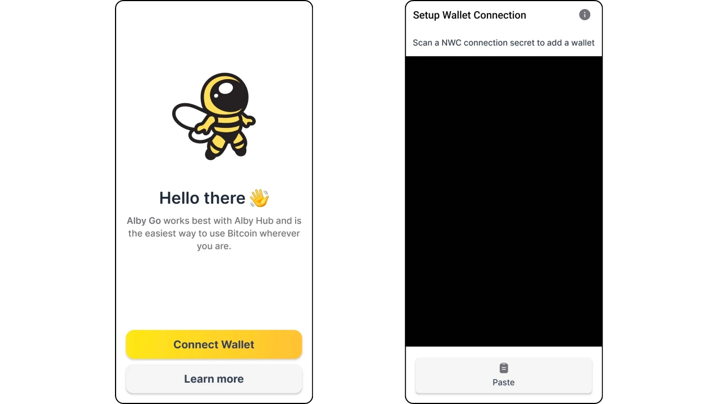Image resolution: width=718 pixels, height=404 pixels.
Task: Open the Learn more button
Action: click(214, 379)
